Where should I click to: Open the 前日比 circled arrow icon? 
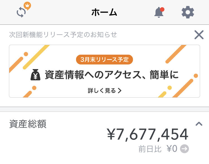[x=184, y=149]
